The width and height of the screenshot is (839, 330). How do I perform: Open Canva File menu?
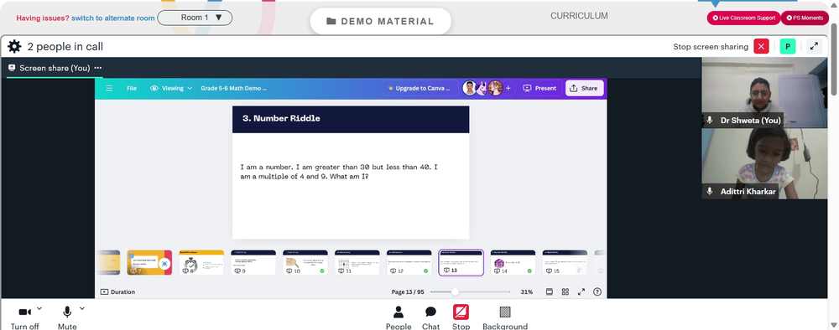coord(132,88)
